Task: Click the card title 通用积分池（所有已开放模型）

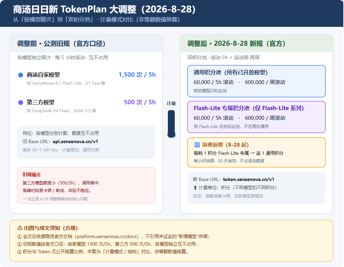Action: 230,72
